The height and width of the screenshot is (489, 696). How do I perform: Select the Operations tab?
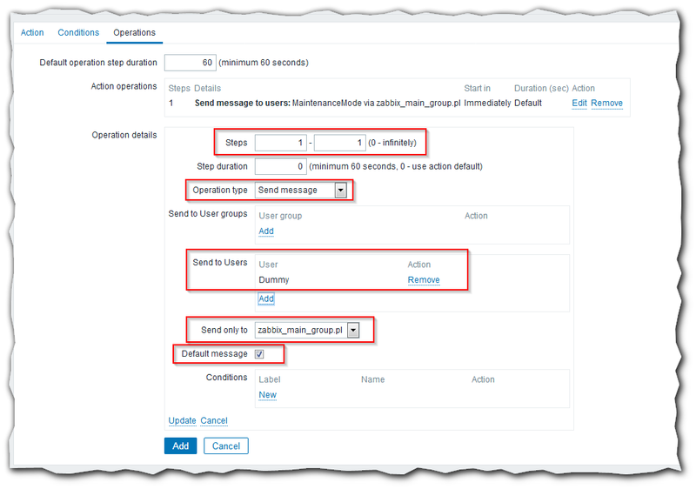click(134, 33)
